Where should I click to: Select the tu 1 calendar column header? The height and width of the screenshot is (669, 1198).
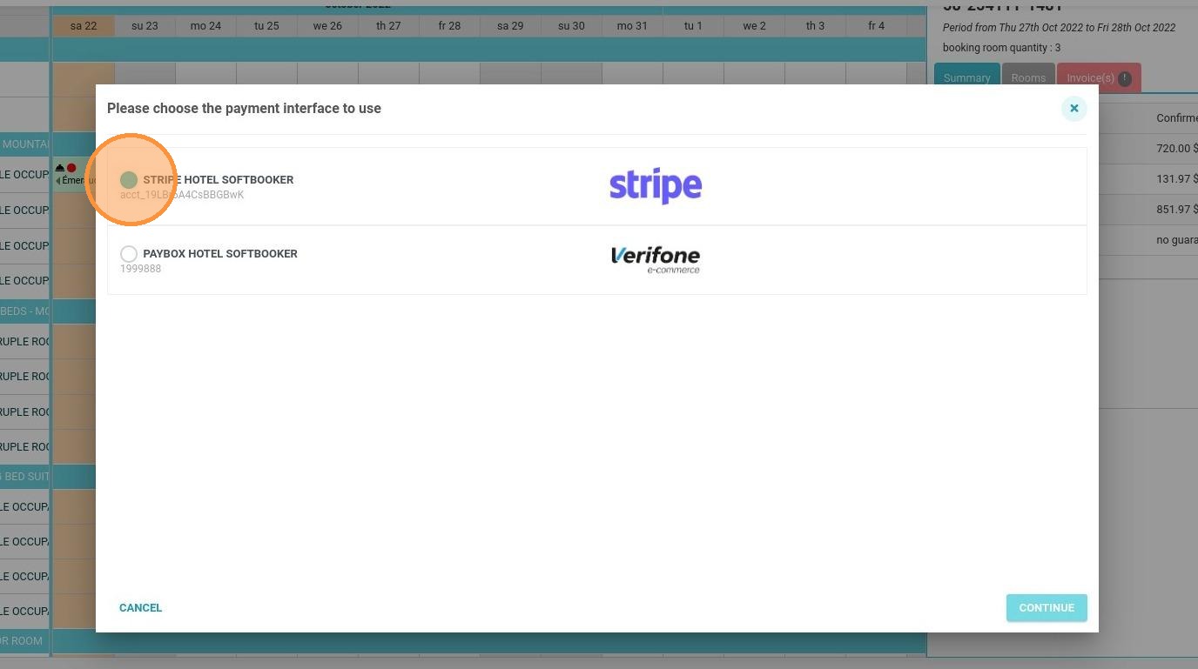(693, 26)
